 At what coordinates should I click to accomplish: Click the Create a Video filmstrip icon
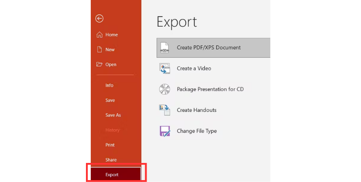tap(165, 69)
